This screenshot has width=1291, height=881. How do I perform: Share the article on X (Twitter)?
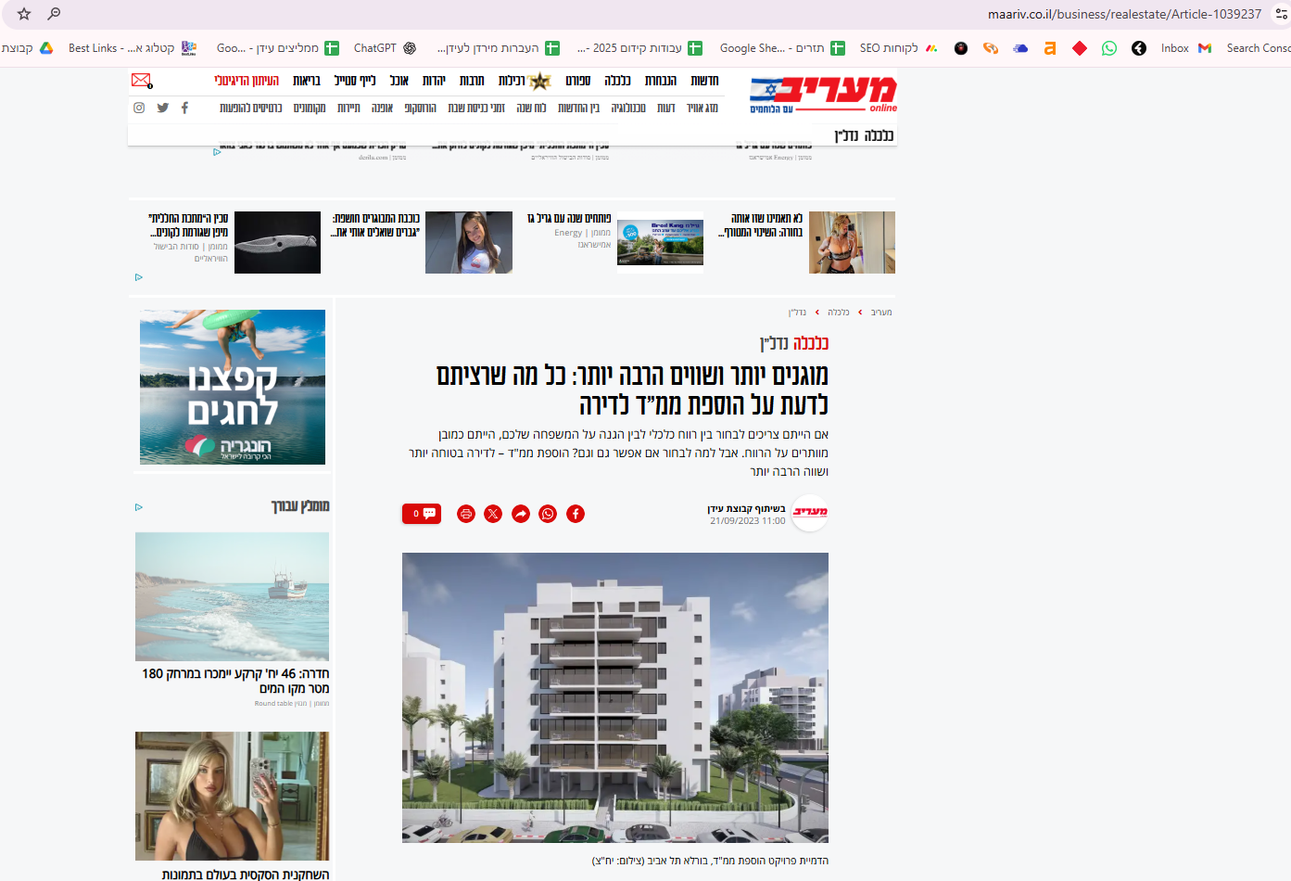pyautogui.click(x=492, y=513)
